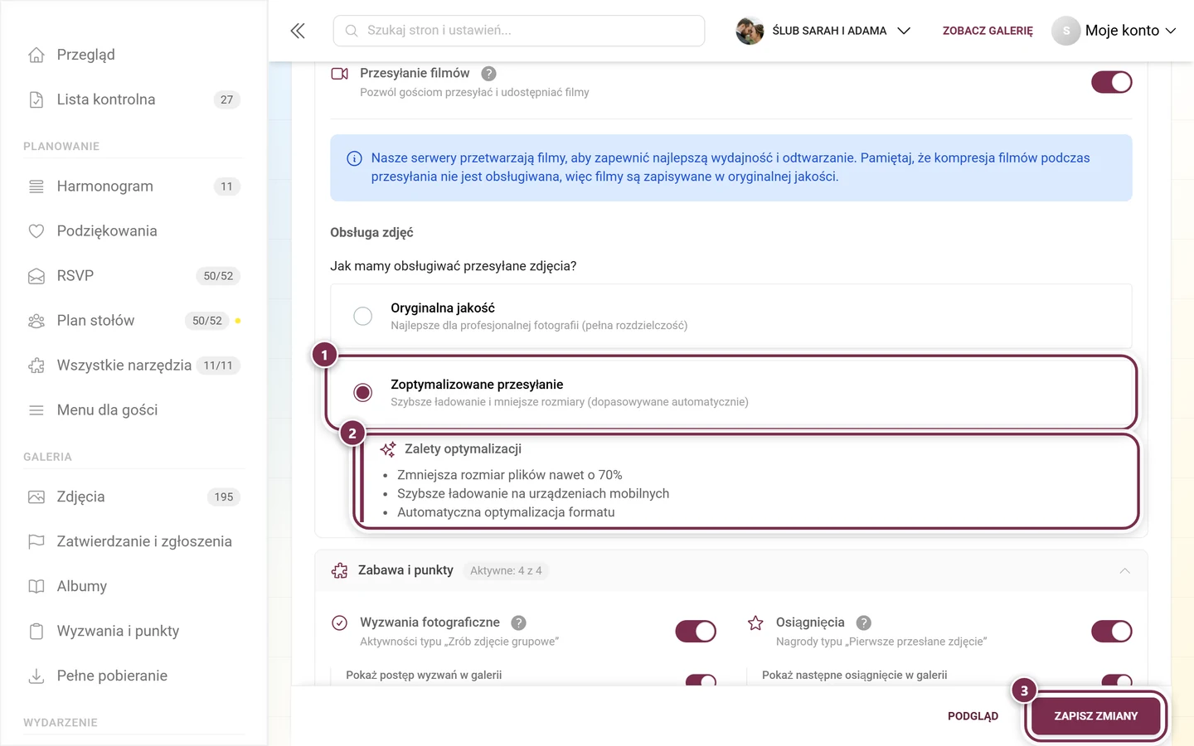
Task: Click the Menu dla gości hamburger icon
Action: (x=36, y=410)
